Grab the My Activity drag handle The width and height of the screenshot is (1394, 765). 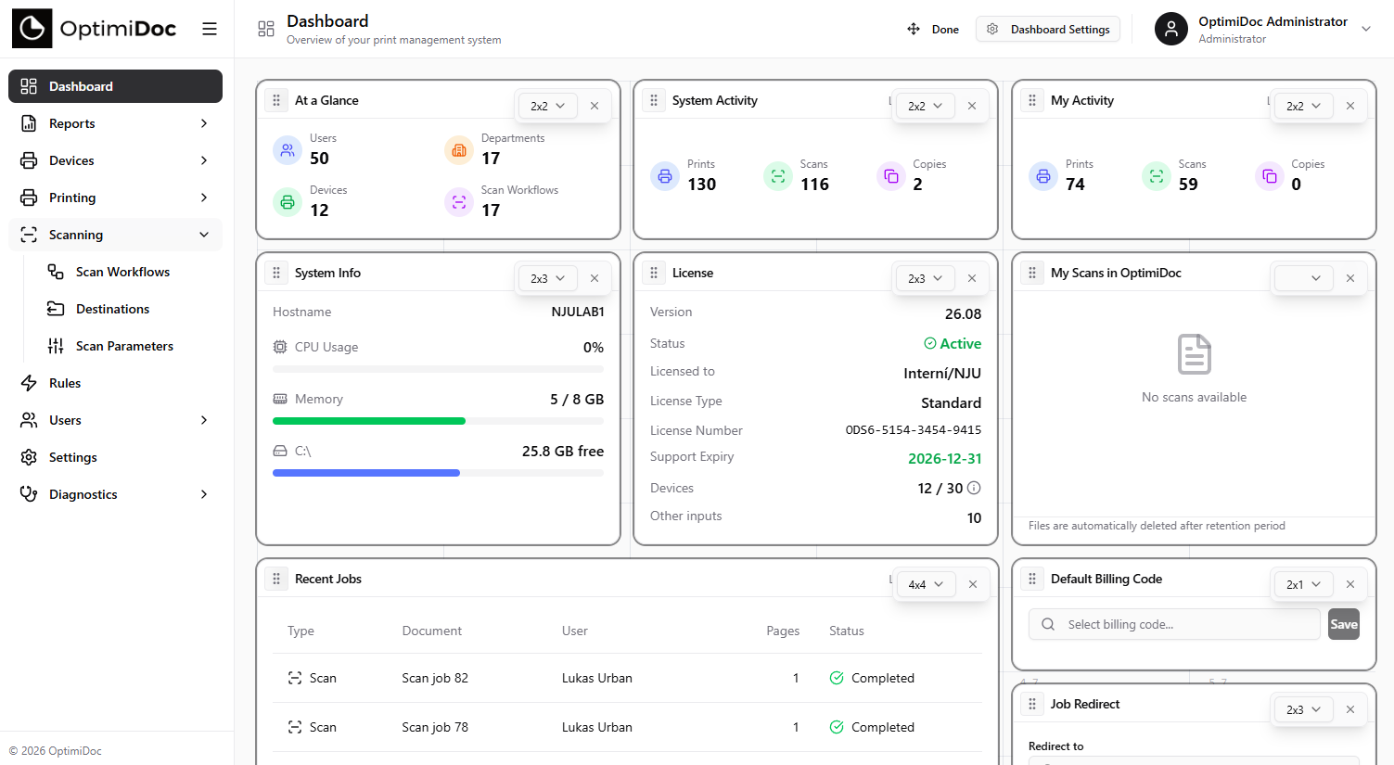pos(1032,100)
